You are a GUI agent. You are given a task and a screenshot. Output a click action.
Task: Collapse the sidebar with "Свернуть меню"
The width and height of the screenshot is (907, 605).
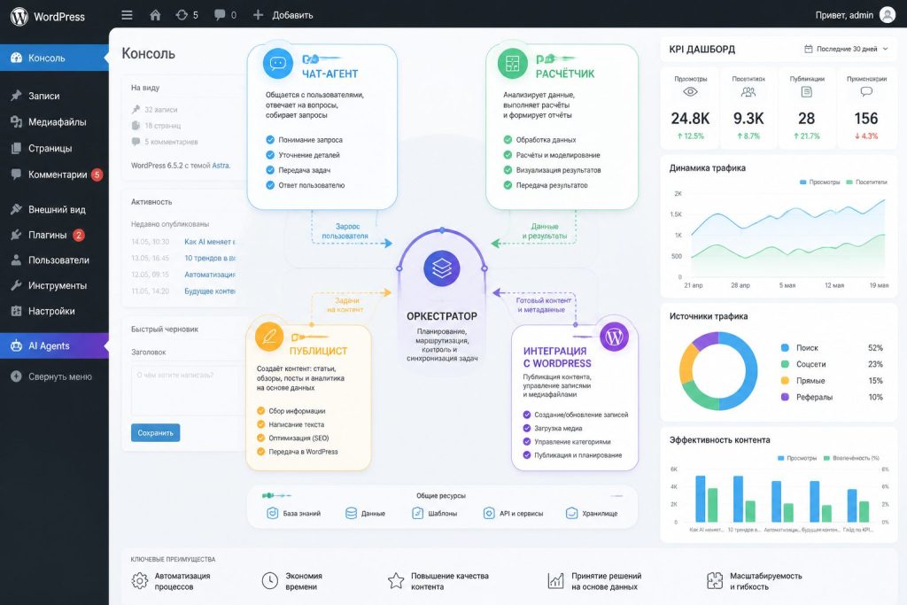click(x=54, y=376)
